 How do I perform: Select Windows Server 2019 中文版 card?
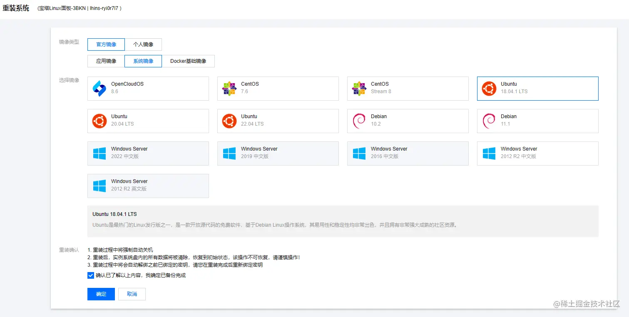point(278,154)
